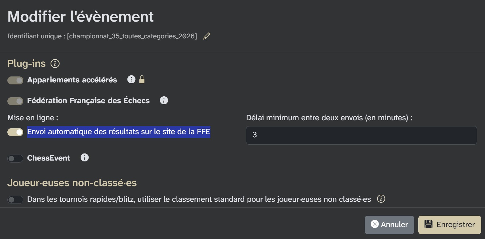The width and height of the screenshot is (485, 239).
Task: Toggle standard rating for unrated players in rapid/blitz
Action: (15, 199)
